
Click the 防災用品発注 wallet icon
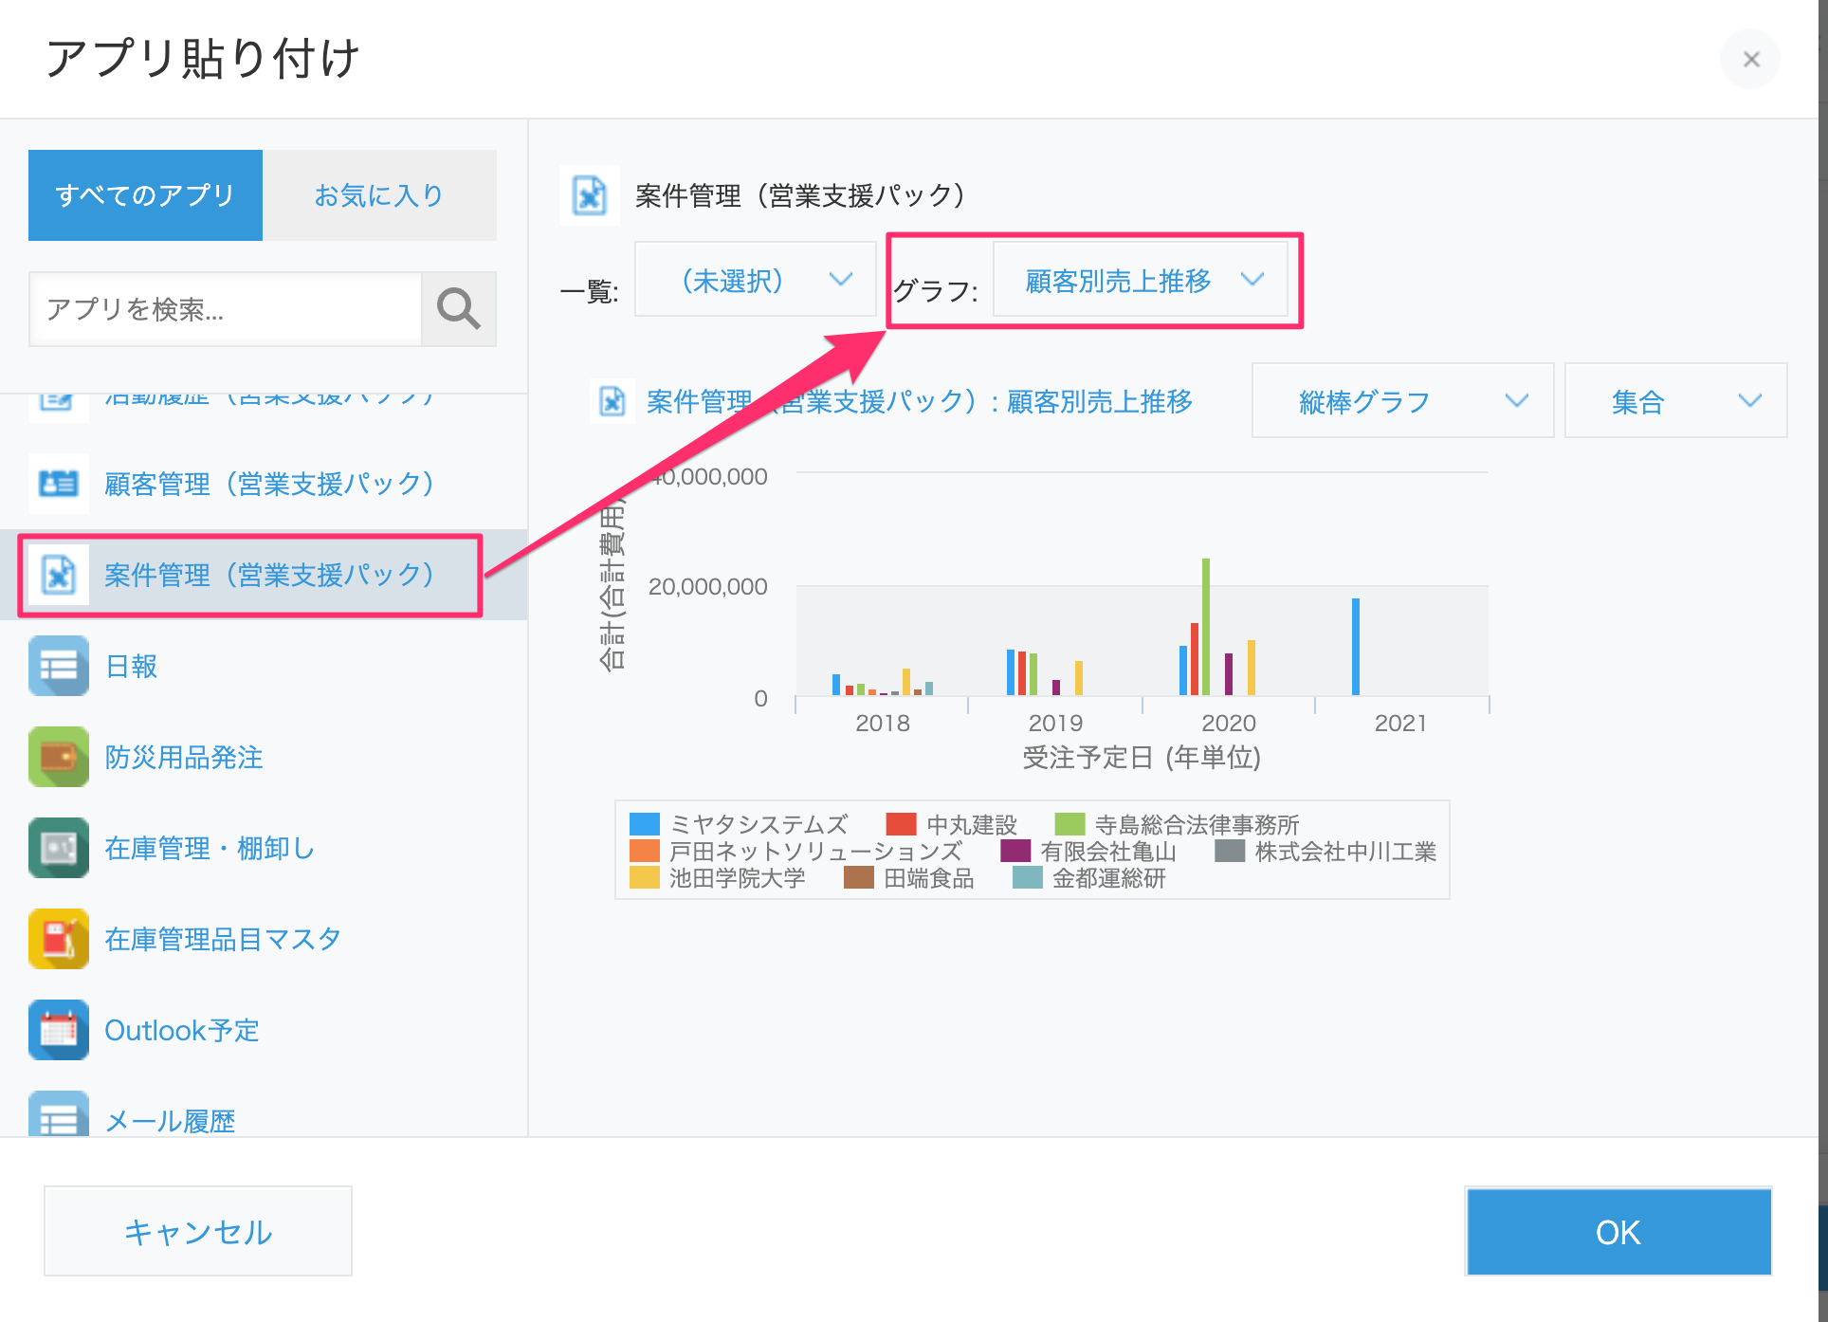click(x=59, y=757)
